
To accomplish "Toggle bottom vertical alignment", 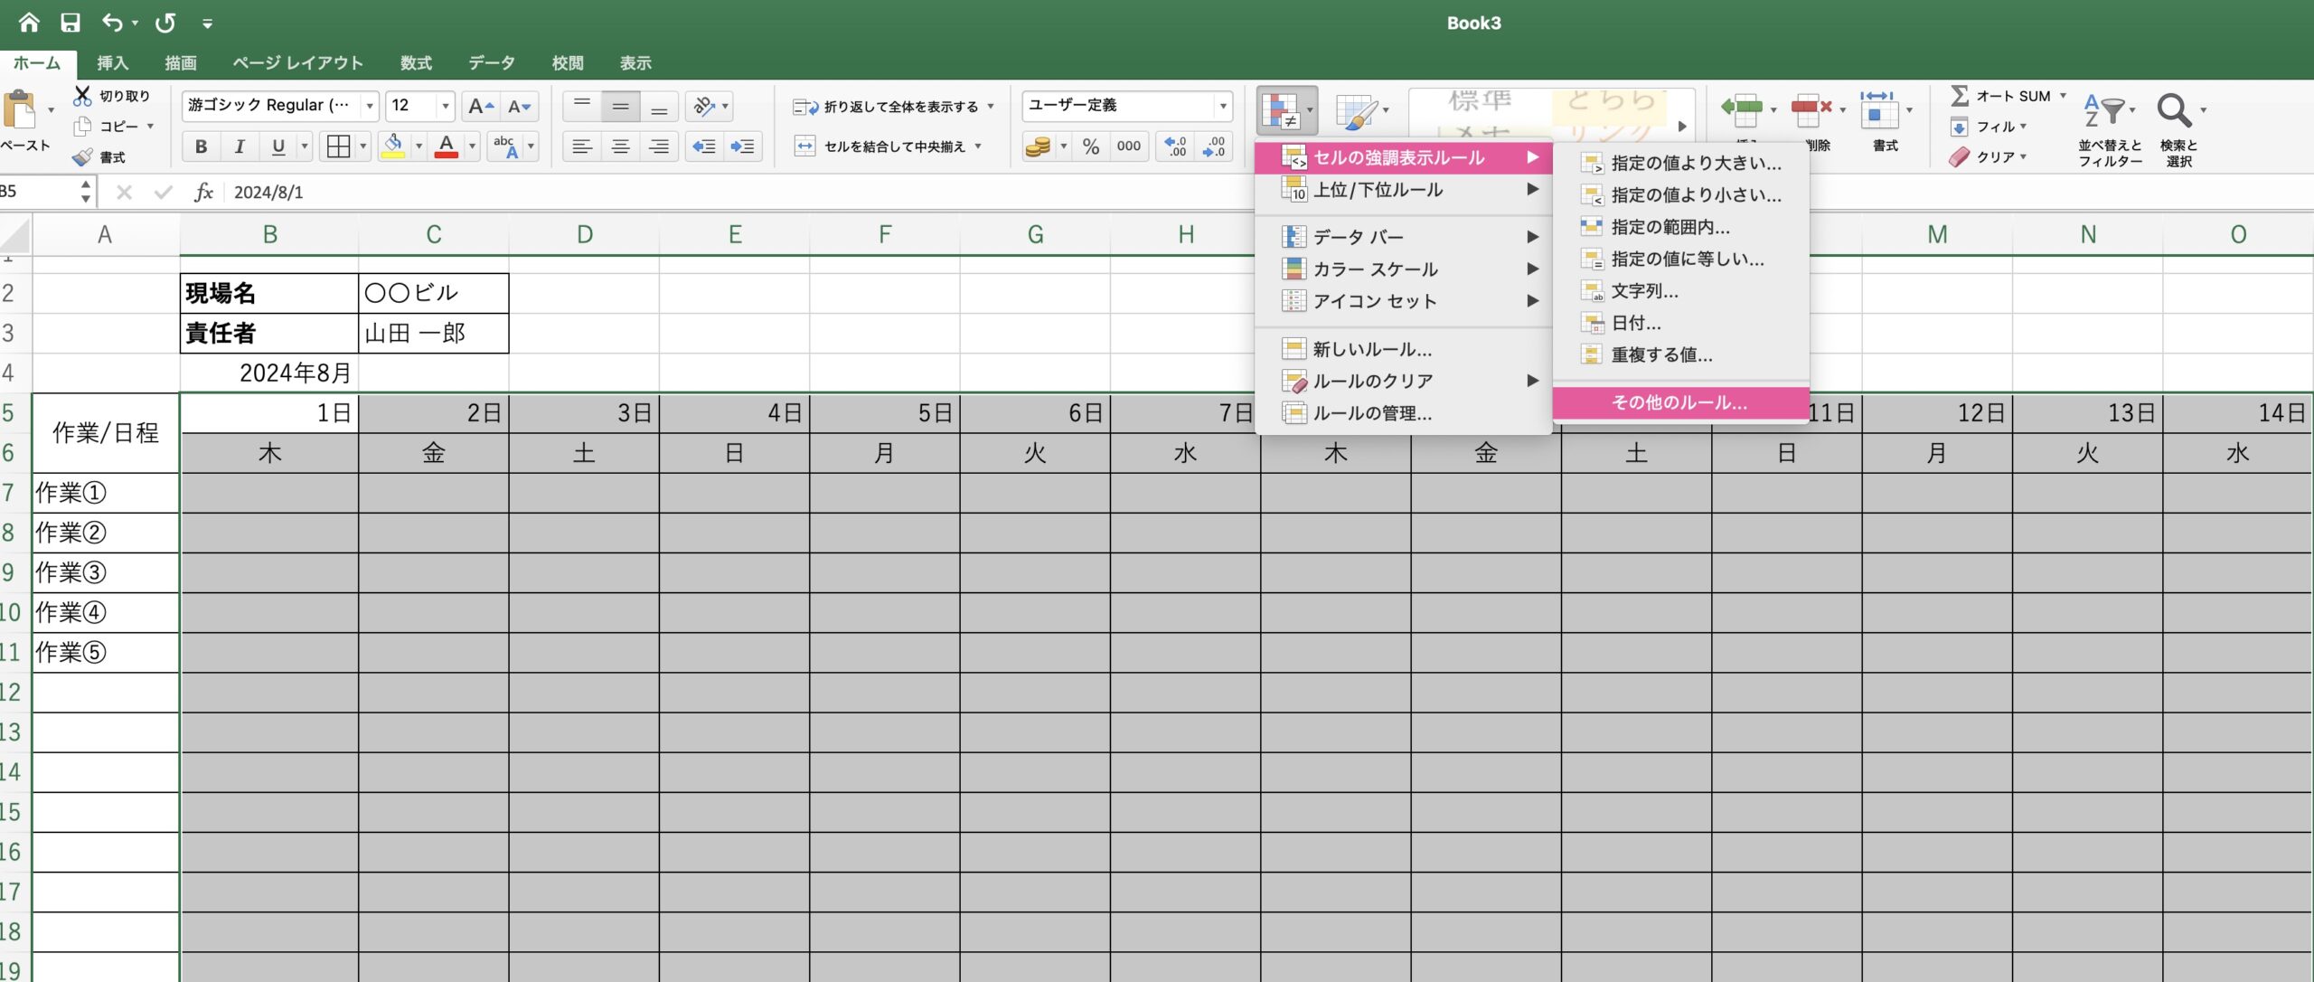I will tap(659, 107).
